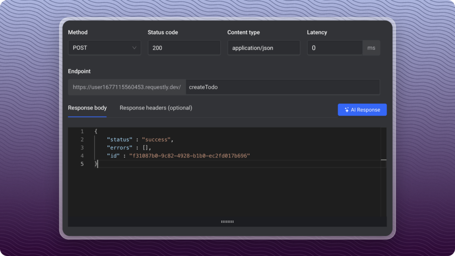The height and width of the screenshot is (256, 455).
Task: Click the base URL user1677115560453.requestly.dev
Action: pyautogui.click(x=127, y=87)
